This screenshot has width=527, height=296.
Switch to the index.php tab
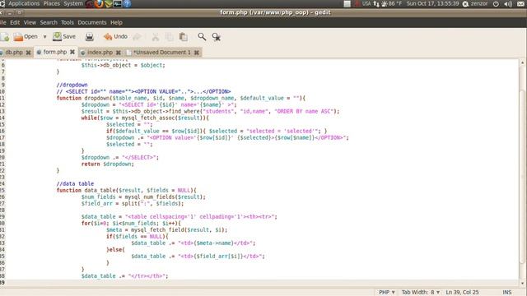(x=100, y=53)
